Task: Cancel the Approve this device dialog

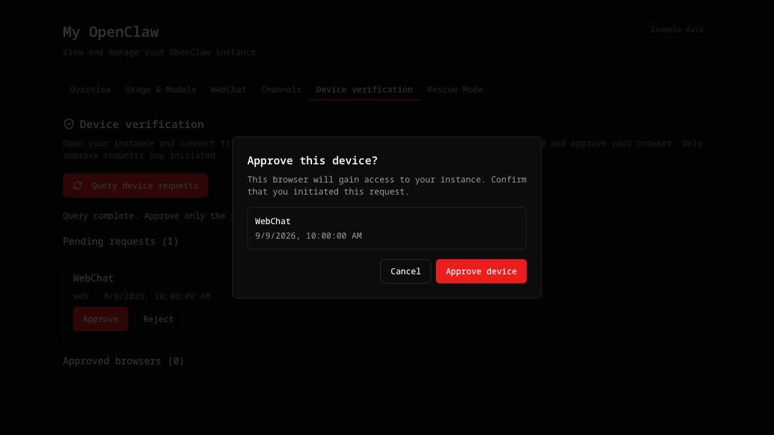Action: pos(406,271)
